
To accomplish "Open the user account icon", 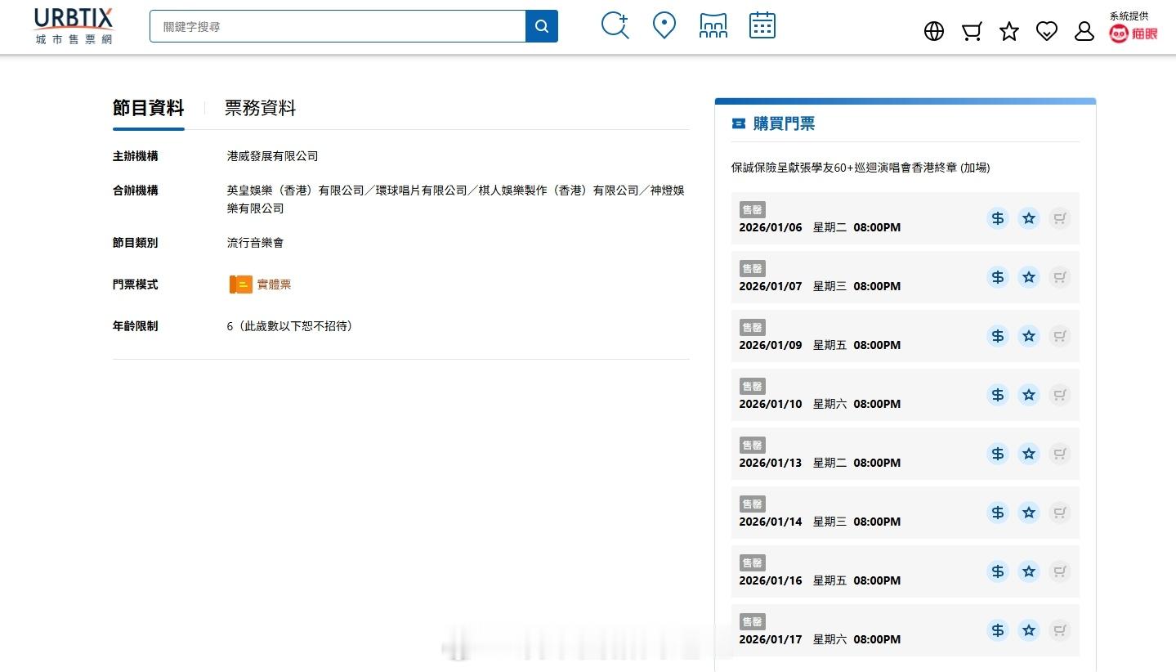I will (1084, 31).
